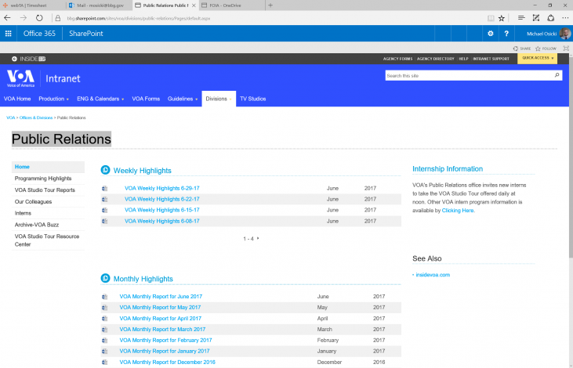Go to next page of weekly highlights
The image size is (573, 368).
click(258, 238)
